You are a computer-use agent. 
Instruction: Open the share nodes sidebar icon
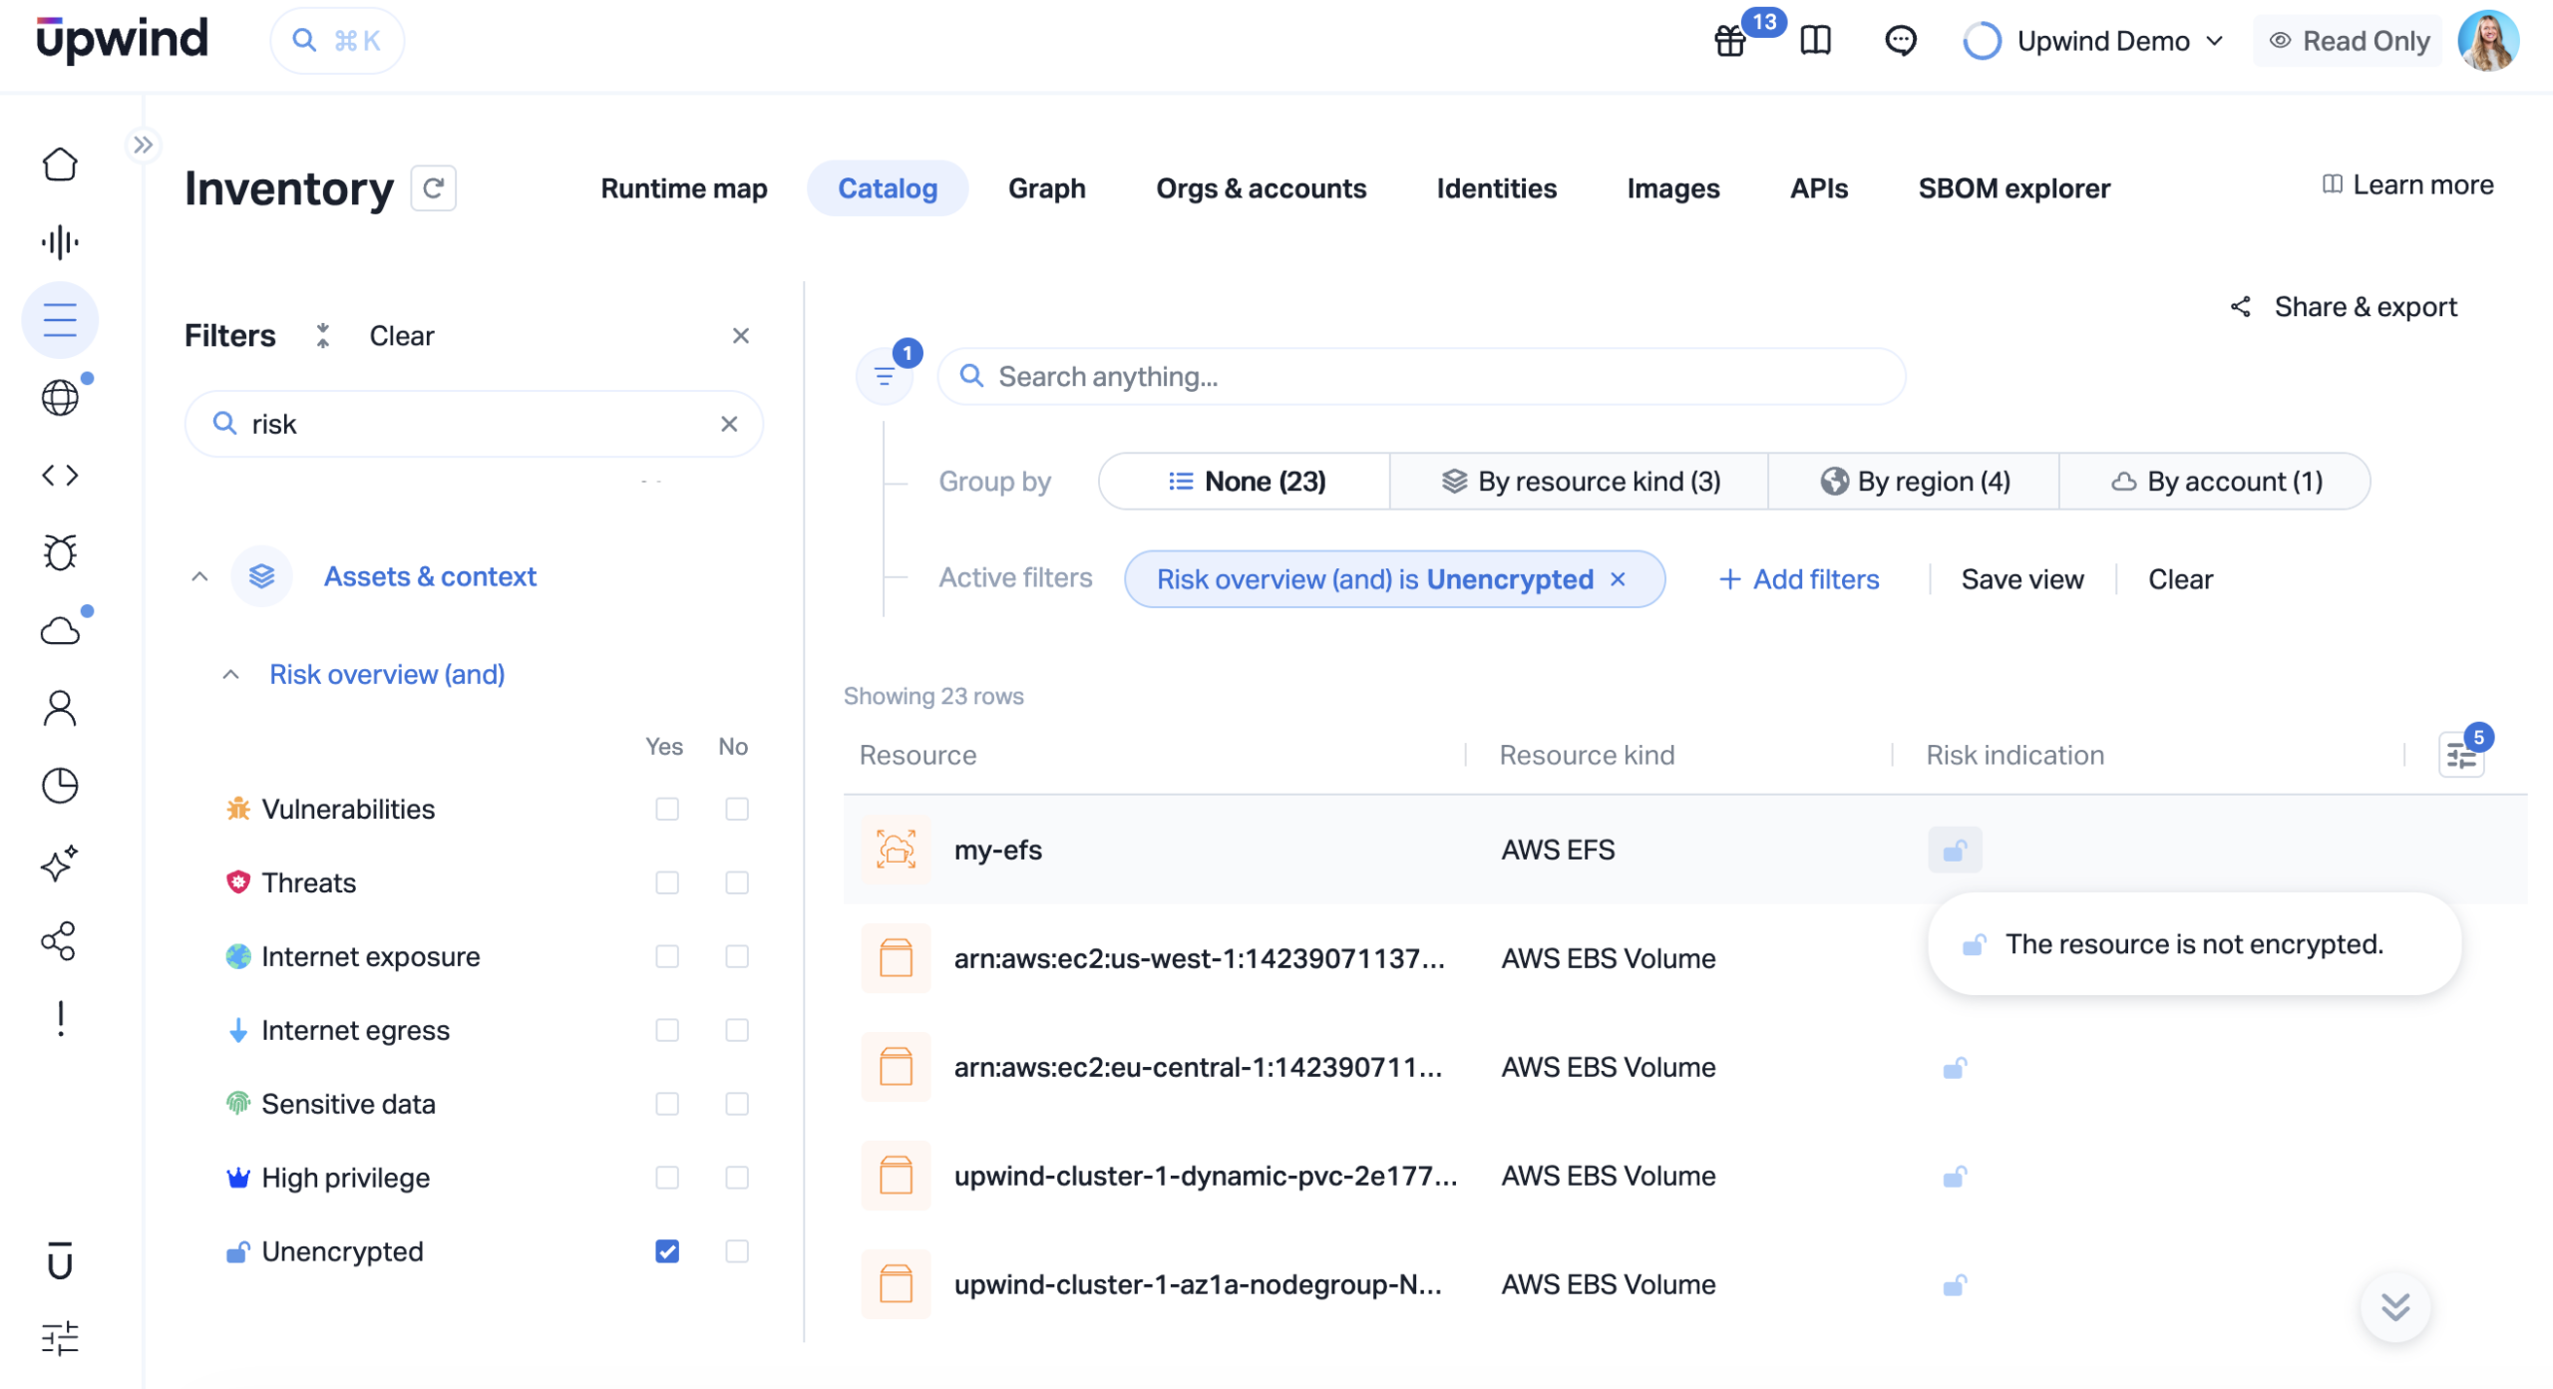point(60,941)
